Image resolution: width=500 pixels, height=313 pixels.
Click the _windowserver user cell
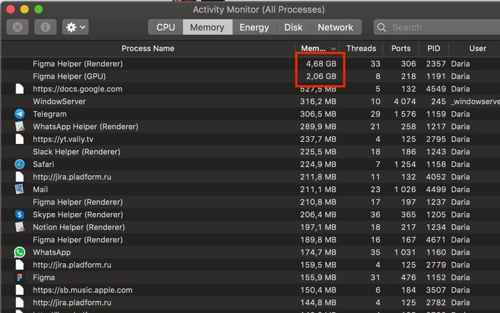tap(476, 101)
